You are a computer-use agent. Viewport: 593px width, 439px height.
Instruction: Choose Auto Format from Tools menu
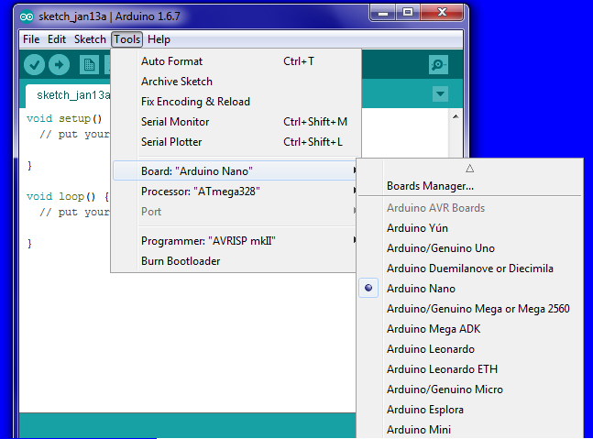point(235,61)
